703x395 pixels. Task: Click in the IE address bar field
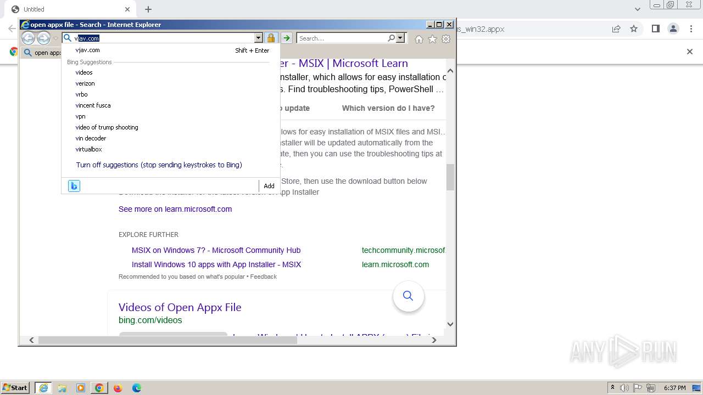point(164,38)
